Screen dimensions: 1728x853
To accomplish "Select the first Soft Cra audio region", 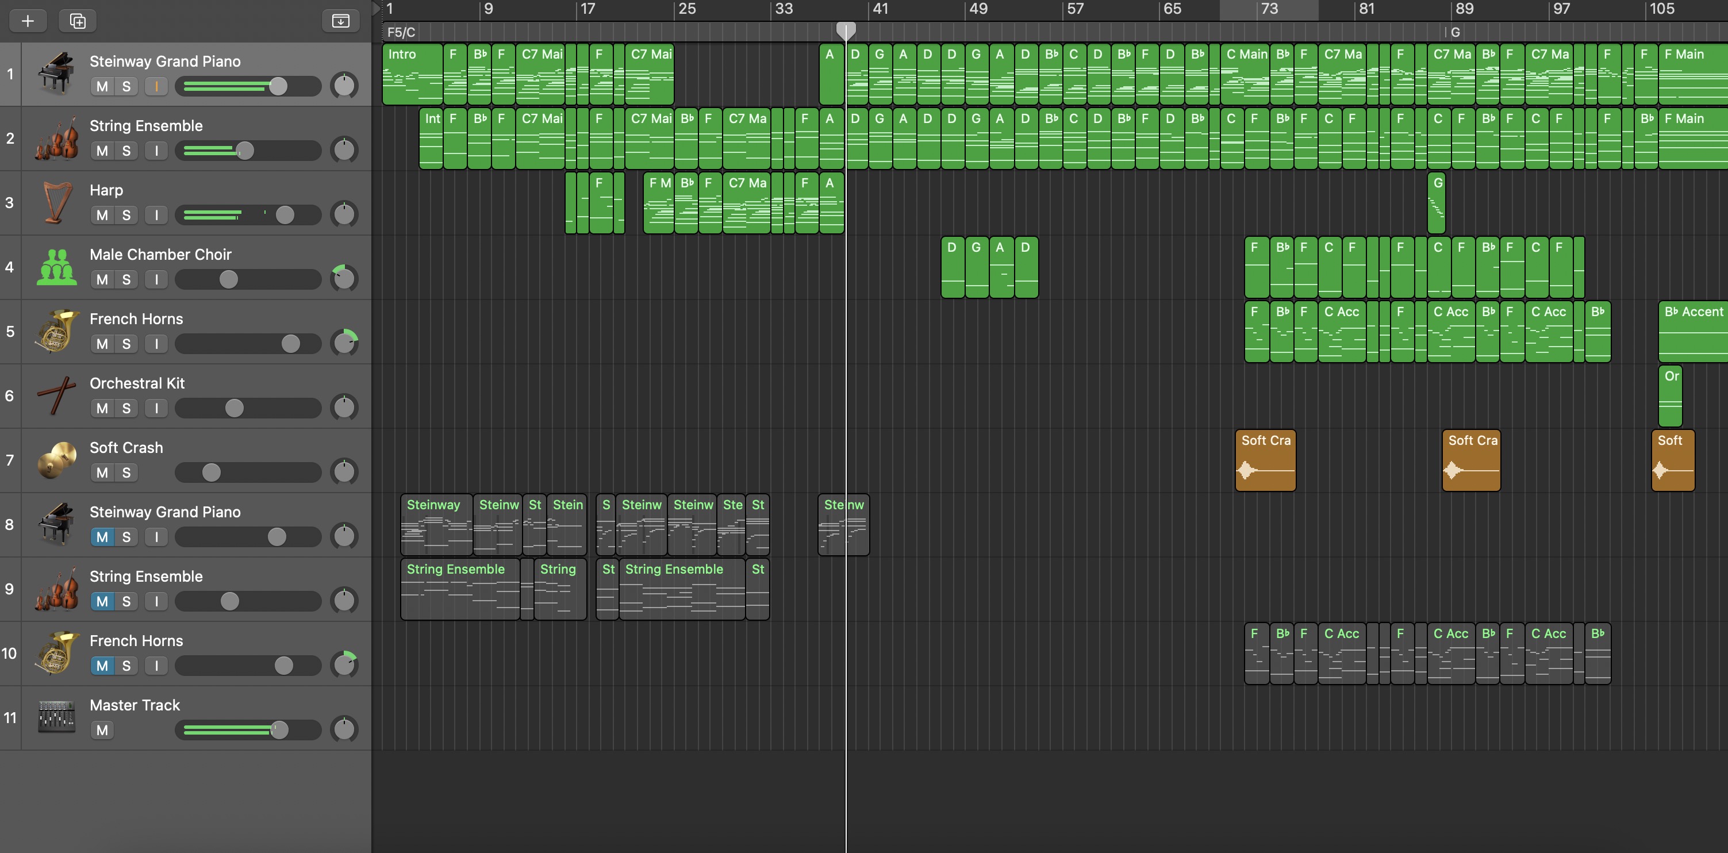I will point(1265,461).
